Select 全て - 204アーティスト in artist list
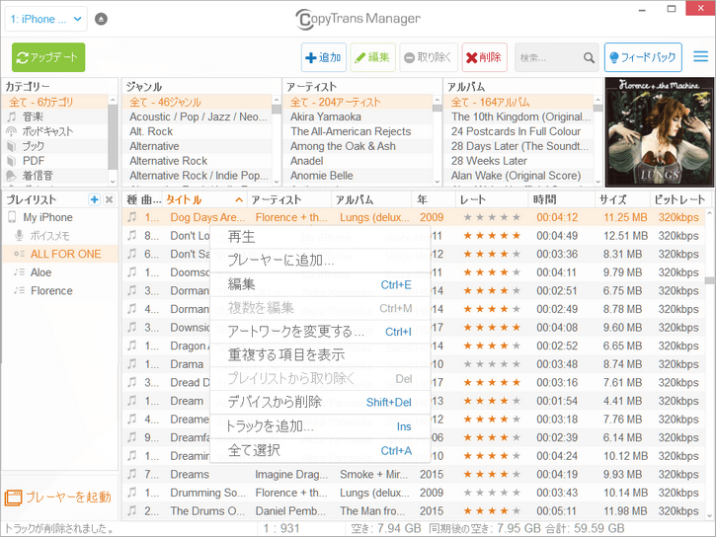This screenshot has width=716, height=537. click(x=358, y=103)
